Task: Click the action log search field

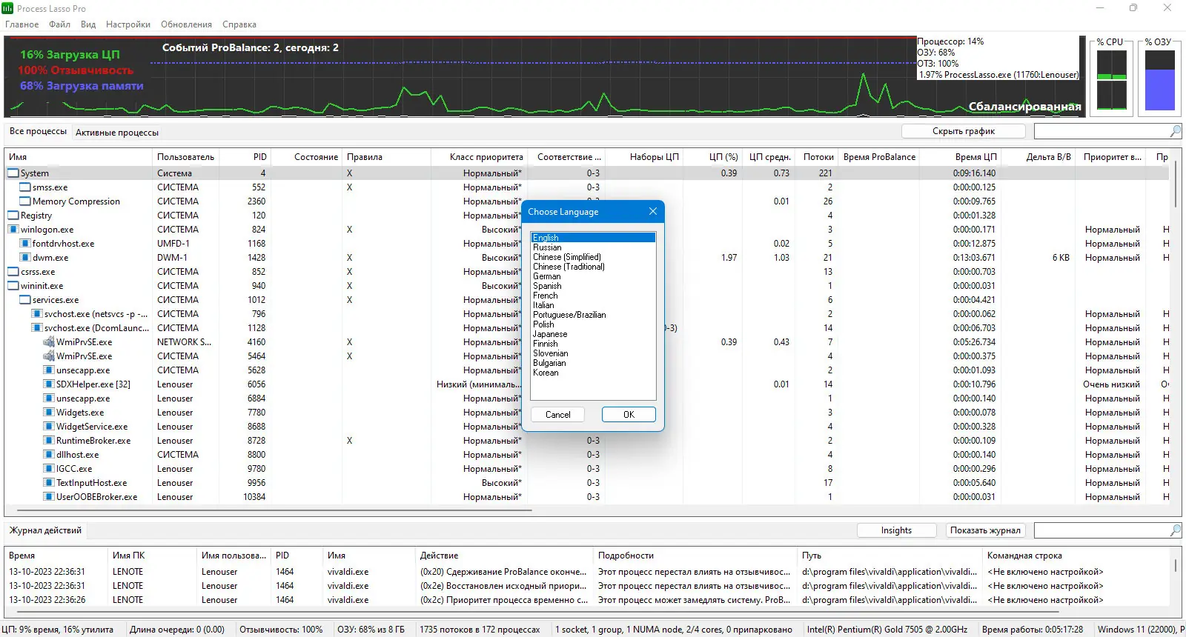Action: click(1101, 530)
